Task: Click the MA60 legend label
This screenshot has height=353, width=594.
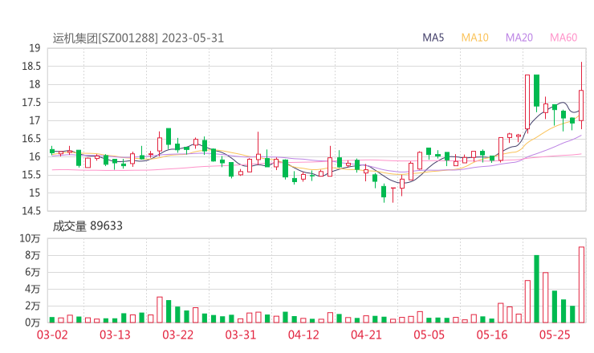Action: click(563, 38)
